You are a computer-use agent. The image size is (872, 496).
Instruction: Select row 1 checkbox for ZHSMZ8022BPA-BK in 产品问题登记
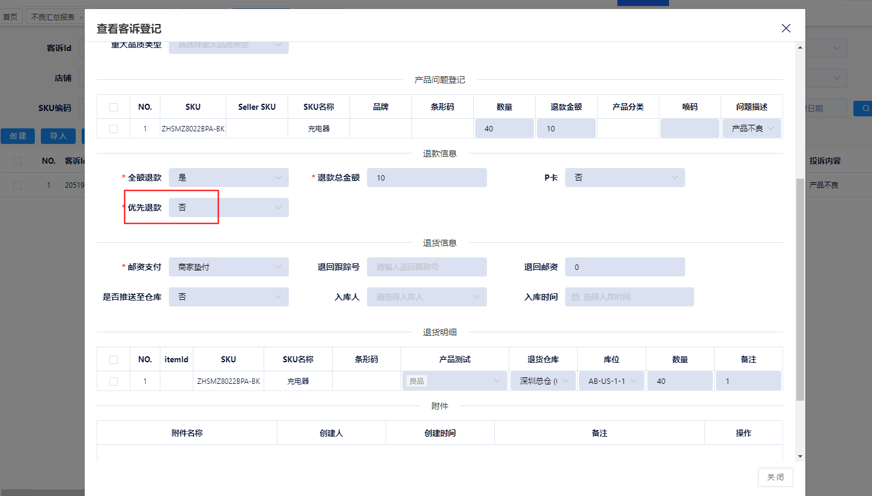pyautogui.click(x=114, y=129)
